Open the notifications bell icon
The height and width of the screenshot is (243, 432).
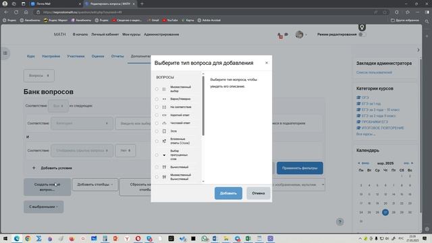click(x=280, y=36)
